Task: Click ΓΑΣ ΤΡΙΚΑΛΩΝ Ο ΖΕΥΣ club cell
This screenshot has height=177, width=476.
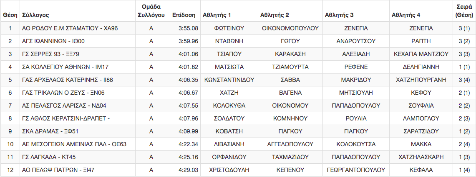Action: click(78, 93)
